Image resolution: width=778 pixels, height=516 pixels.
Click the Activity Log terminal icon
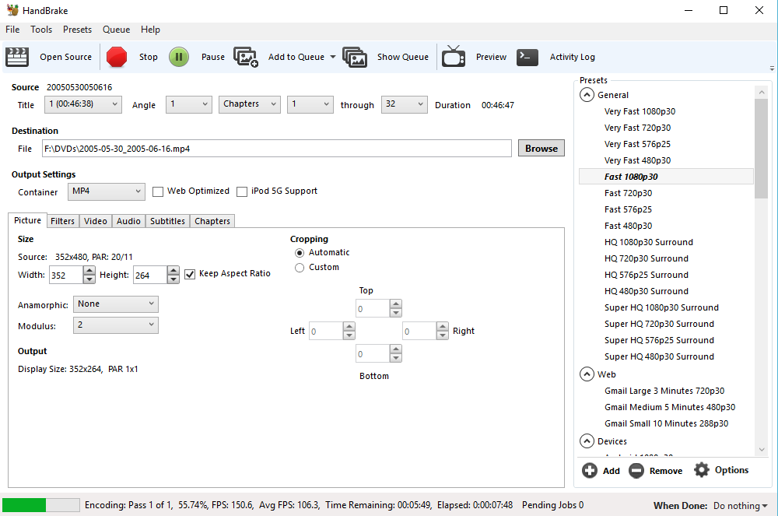(x=527, y=57)
